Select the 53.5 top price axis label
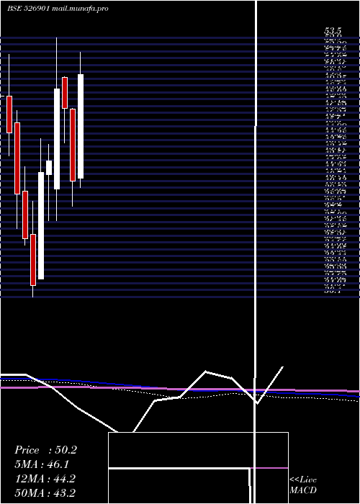This screenshot has height=504, width=360. pos(333,31)
